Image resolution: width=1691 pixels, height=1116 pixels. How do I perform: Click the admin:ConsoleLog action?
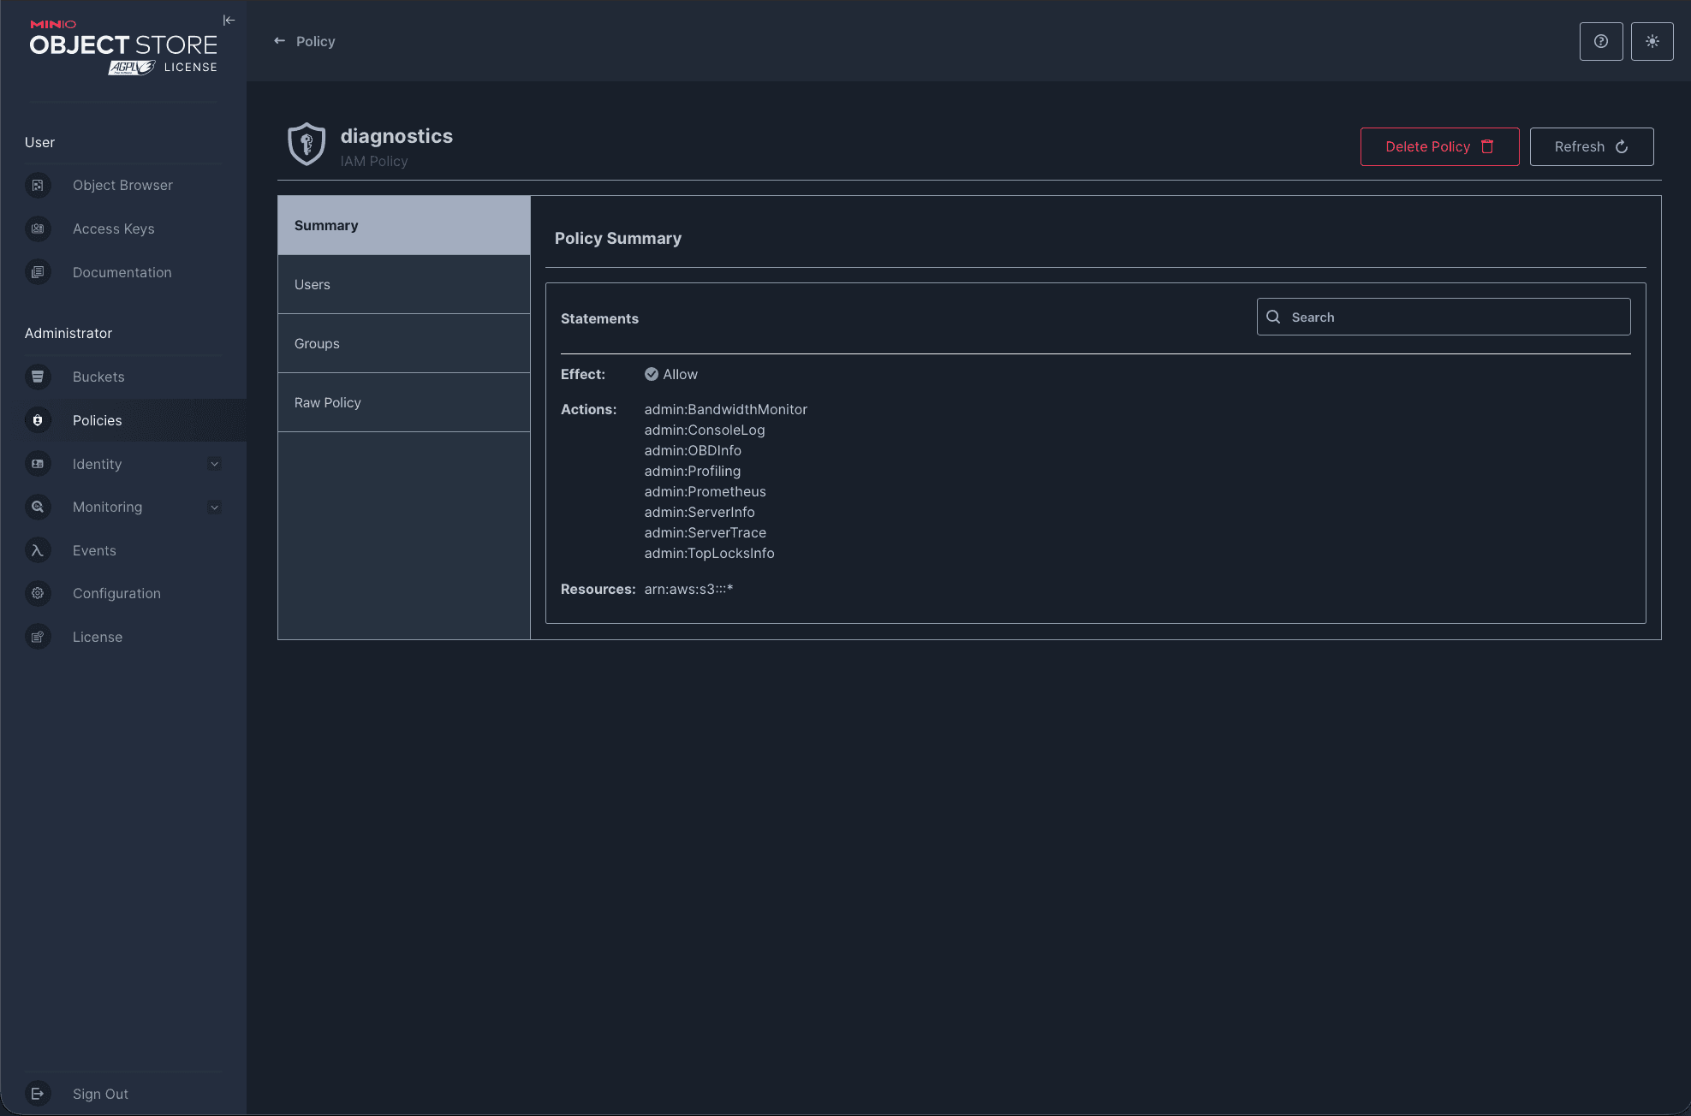(x=705, y=430)
